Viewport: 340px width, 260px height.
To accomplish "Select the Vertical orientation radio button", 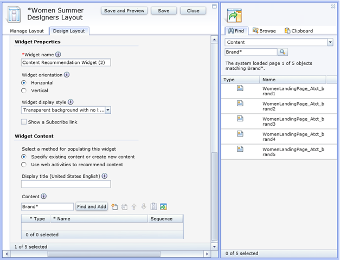I will 24,90.
